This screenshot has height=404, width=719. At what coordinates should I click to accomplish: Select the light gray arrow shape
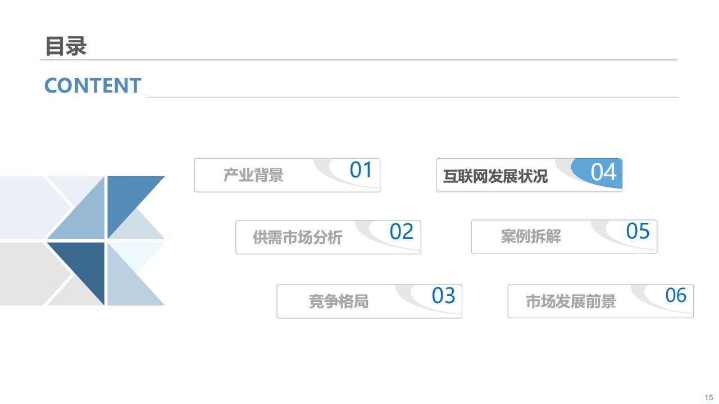coord(28,274)
